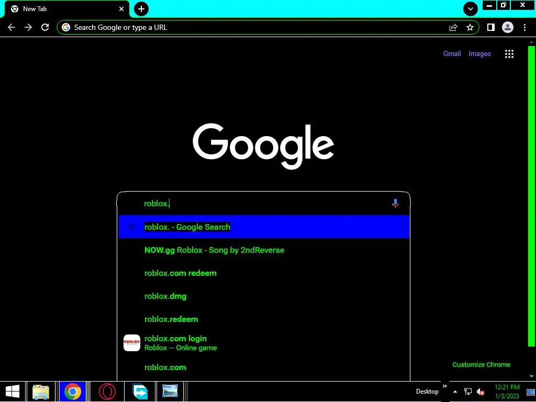The height and width of the screenshot is (402, 536).
Task: Open the network status tray icon
Action: click(x=467, y=392)
